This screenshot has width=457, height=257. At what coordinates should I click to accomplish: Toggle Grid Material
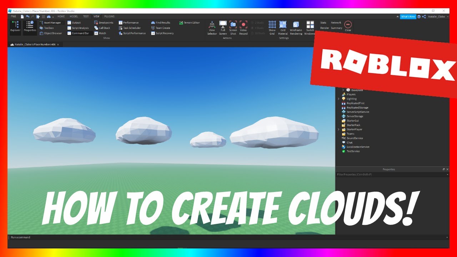(283, 28)
